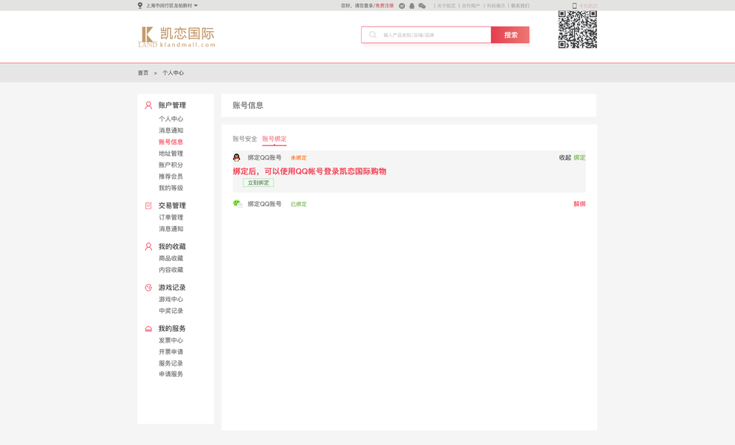Screen dimensions: 735x445
Task: Click the 账户管理 person icon in sidebar
Action: 147,105
